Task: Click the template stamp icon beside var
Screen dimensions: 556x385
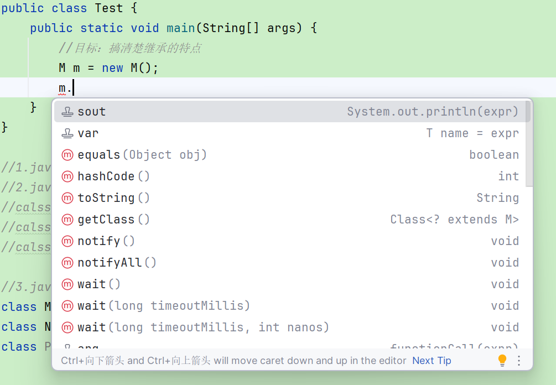Action: (x=67, y=134)
